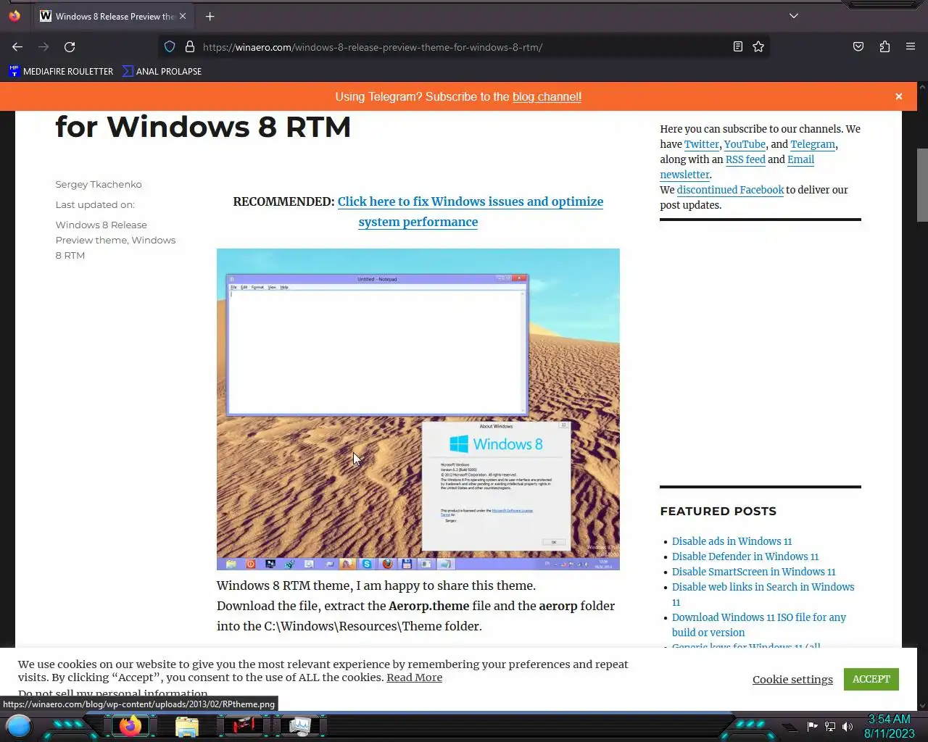Image resolution: width=928 pixels, height=742 pixels.
Task: Go back using the browser back arrow
Action: [17, 47]
